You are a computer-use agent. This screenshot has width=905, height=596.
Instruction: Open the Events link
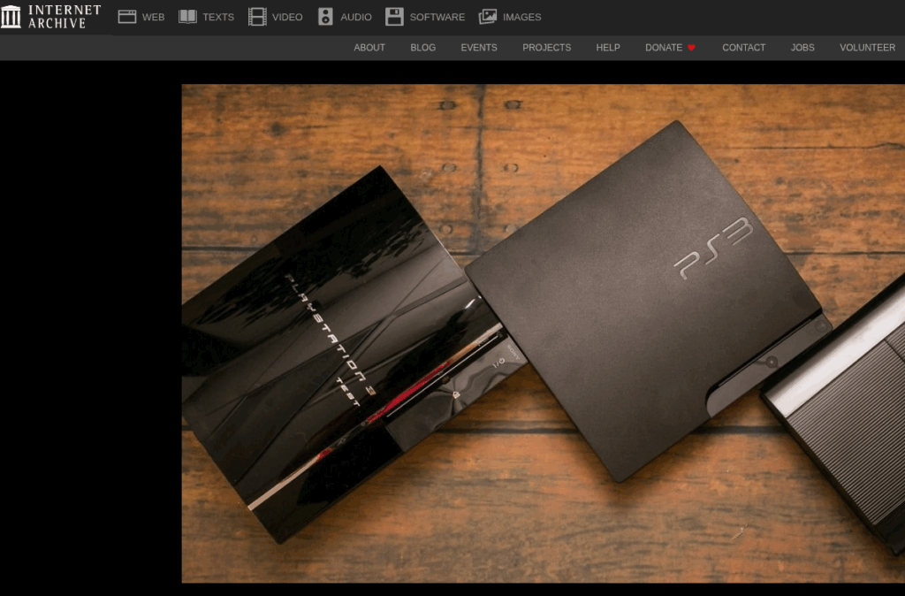click(479, 48)
